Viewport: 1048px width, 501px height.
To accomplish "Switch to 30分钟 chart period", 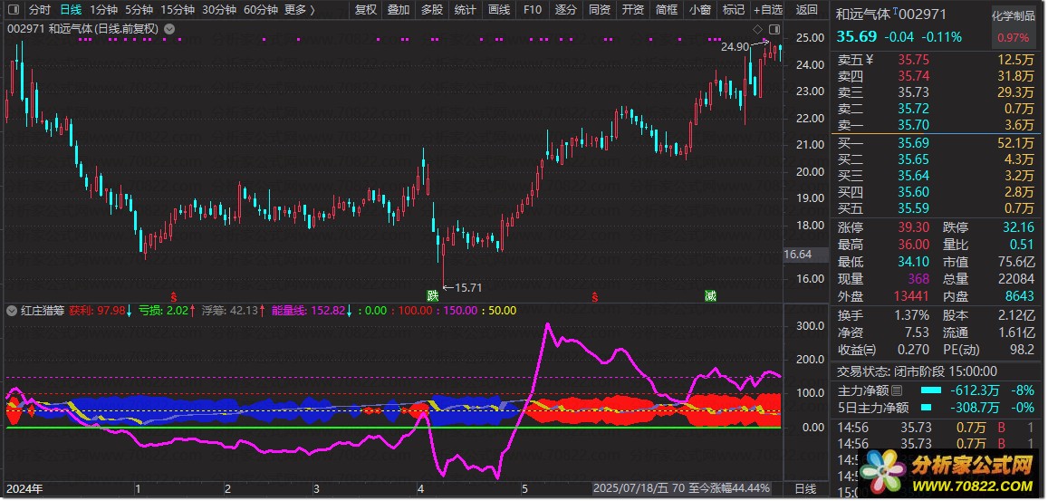I will coord(218,10).
